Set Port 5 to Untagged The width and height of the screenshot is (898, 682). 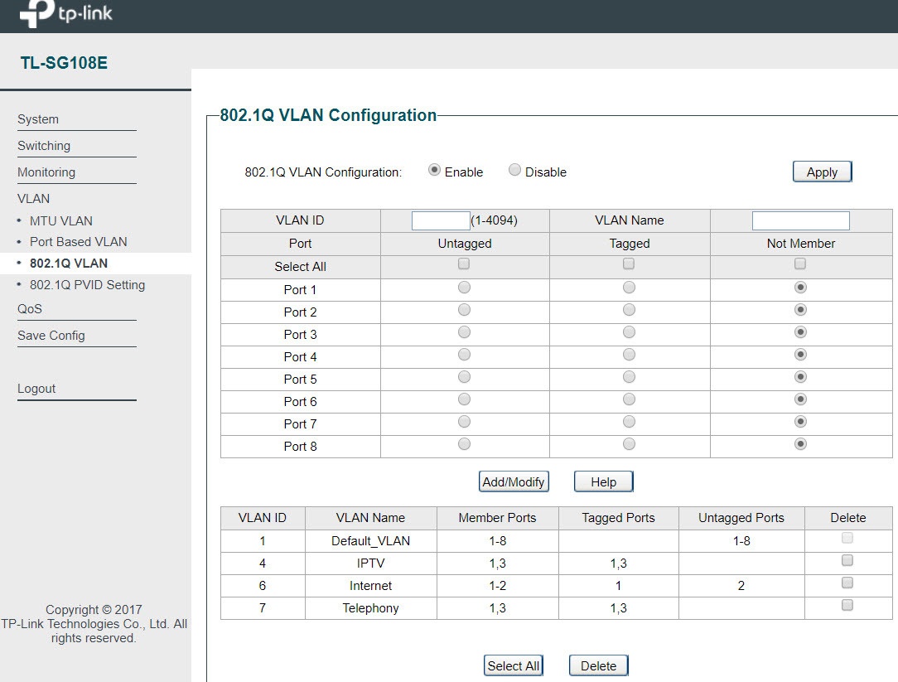[x=465, y=376]
